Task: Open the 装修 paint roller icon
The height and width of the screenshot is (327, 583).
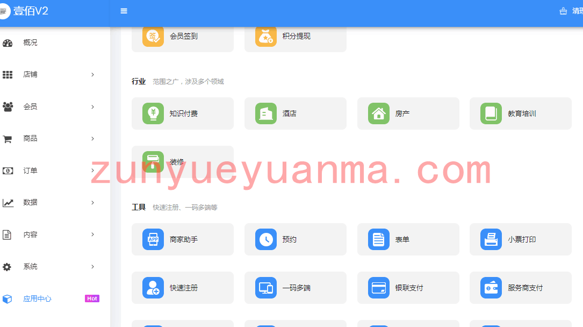Action: [153, 162]
